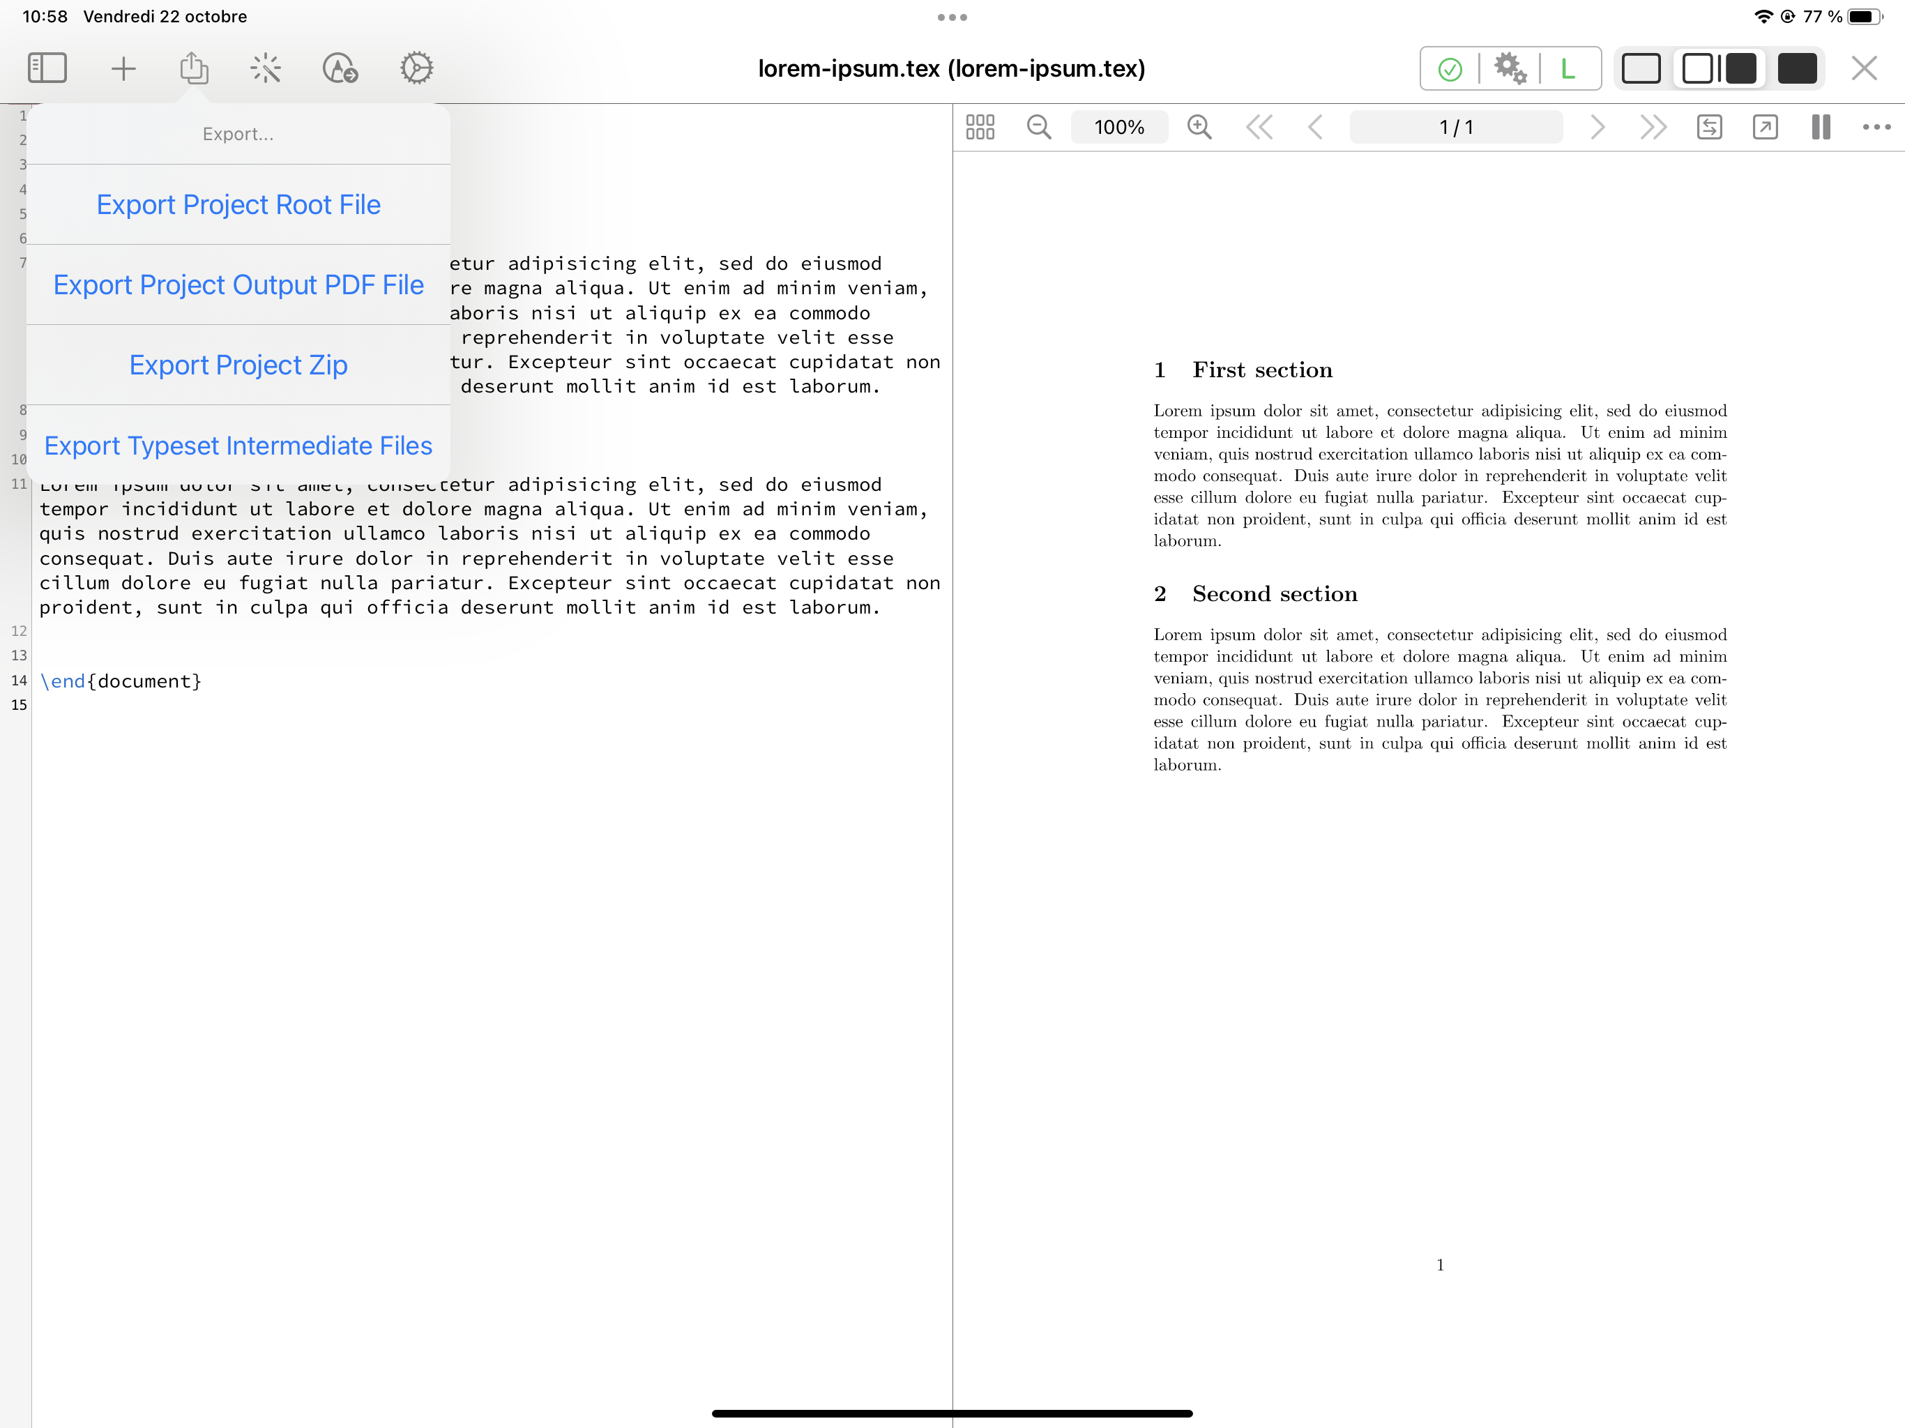Image resolution: width=1905 pixels, height=1428 pixels.
Task: Jump to last PDF page
Action: click(x=1653, y=128)
